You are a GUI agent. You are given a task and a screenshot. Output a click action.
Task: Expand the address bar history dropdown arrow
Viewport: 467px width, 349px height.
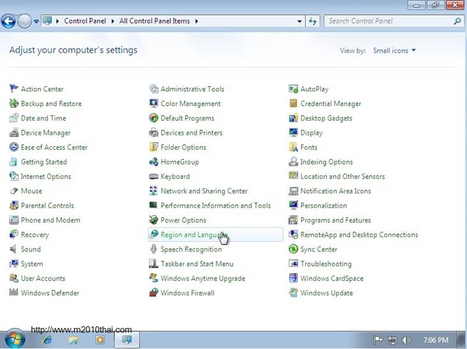[300, 21]
